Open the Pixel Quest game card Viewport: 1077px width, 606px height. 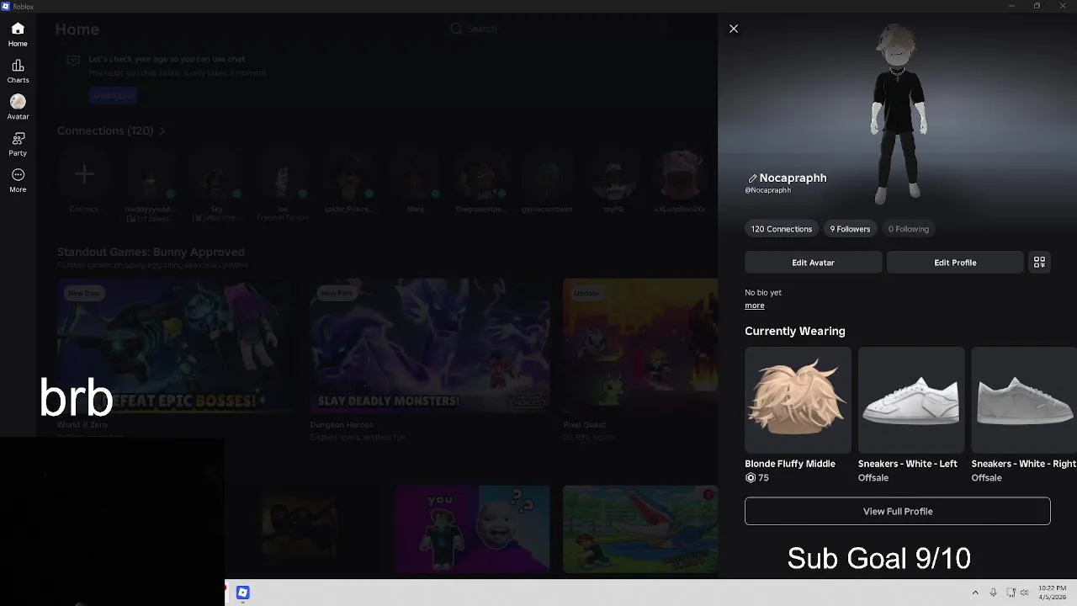pyautogui.click(x=640, y=360)
